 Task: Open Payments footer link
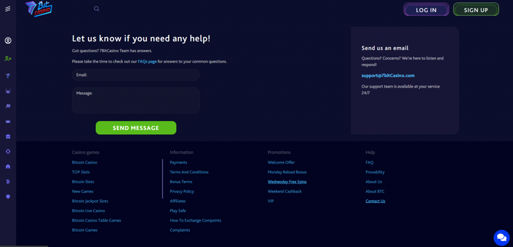178,162
